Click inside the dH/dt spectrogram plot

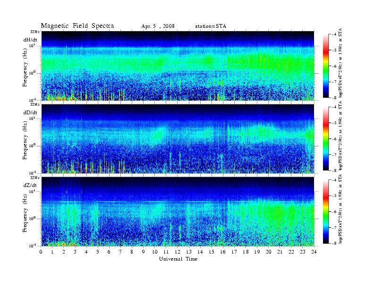coord(178,66)
